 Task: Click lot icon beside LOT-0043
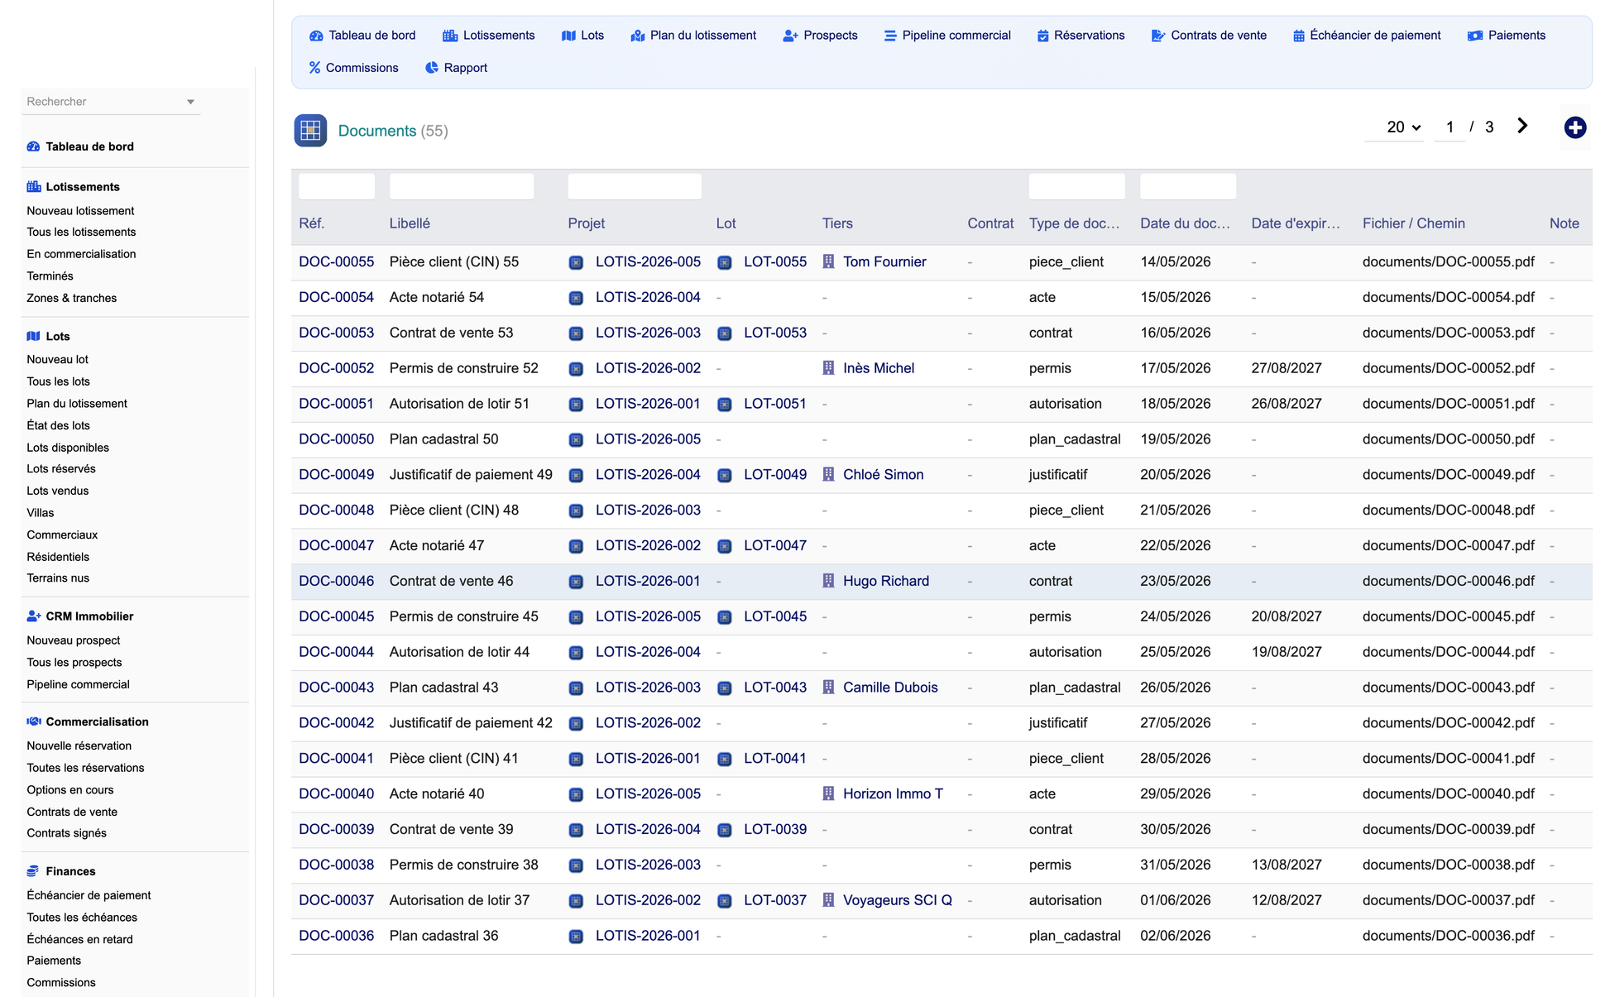tap(724, 688)
